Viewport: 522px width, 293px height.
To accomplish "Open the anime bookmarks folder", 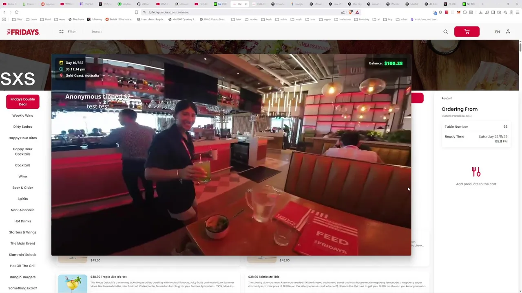I will 281,19.
